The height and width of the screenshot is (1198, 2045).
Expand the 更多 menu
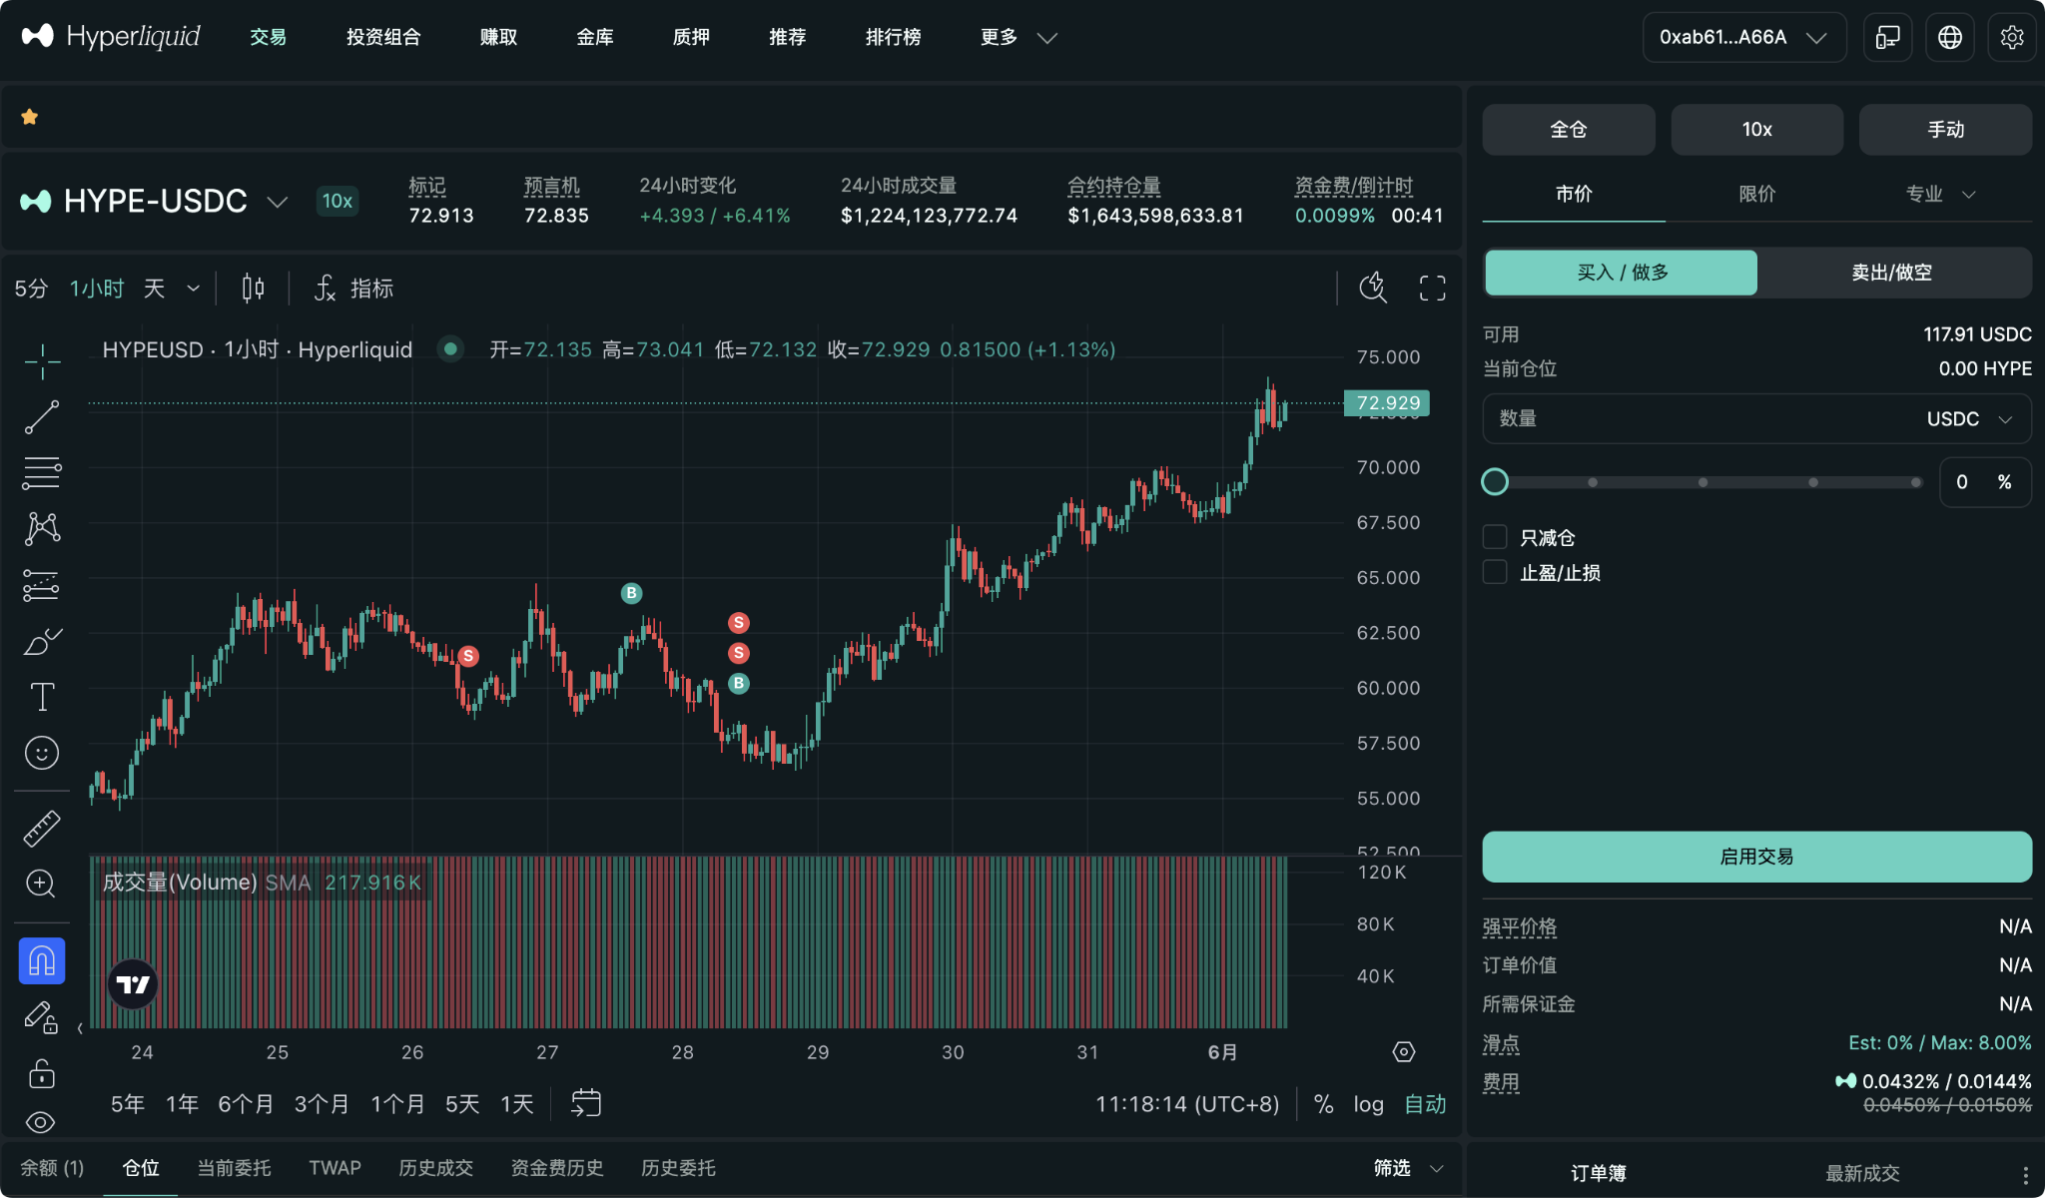(x=1019, y=37)
